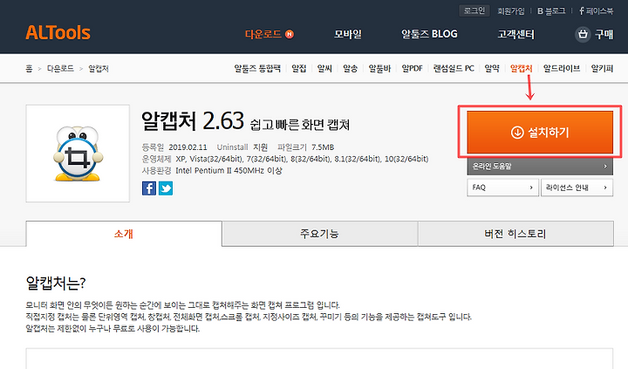Click the arrow on 온라인 도움말 bar
Image resolution: width=628 pixels, height=369 pixels.
coord(605,167)
